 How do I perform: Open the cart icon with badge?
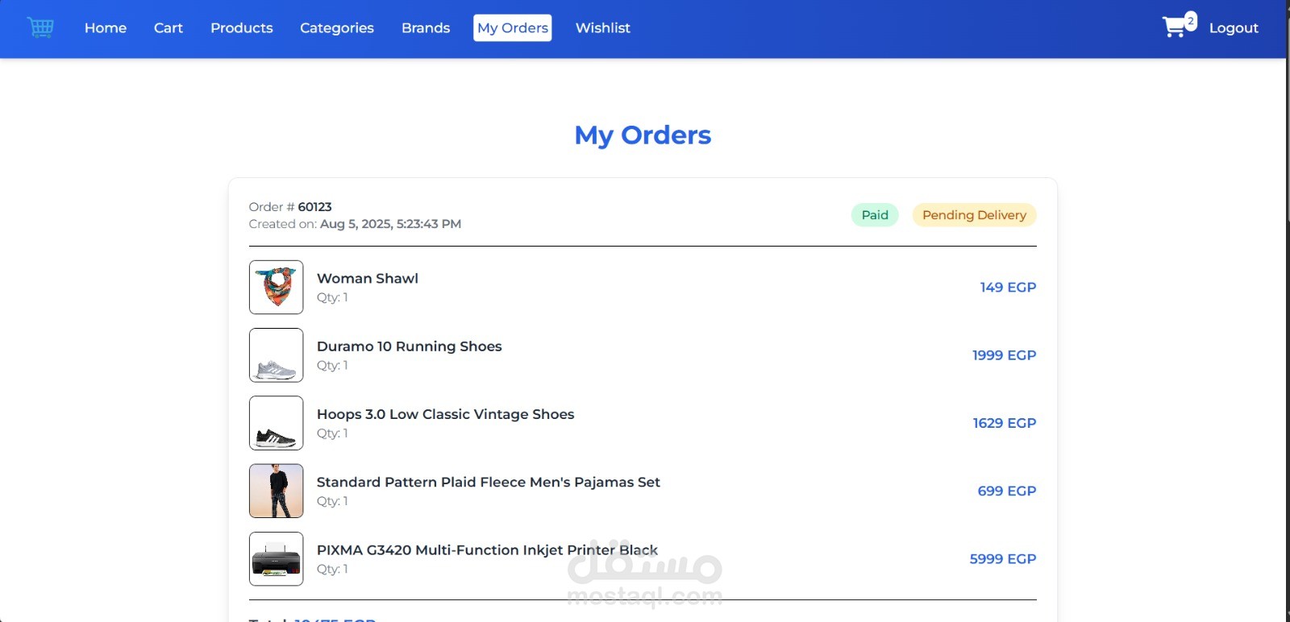1179,25
